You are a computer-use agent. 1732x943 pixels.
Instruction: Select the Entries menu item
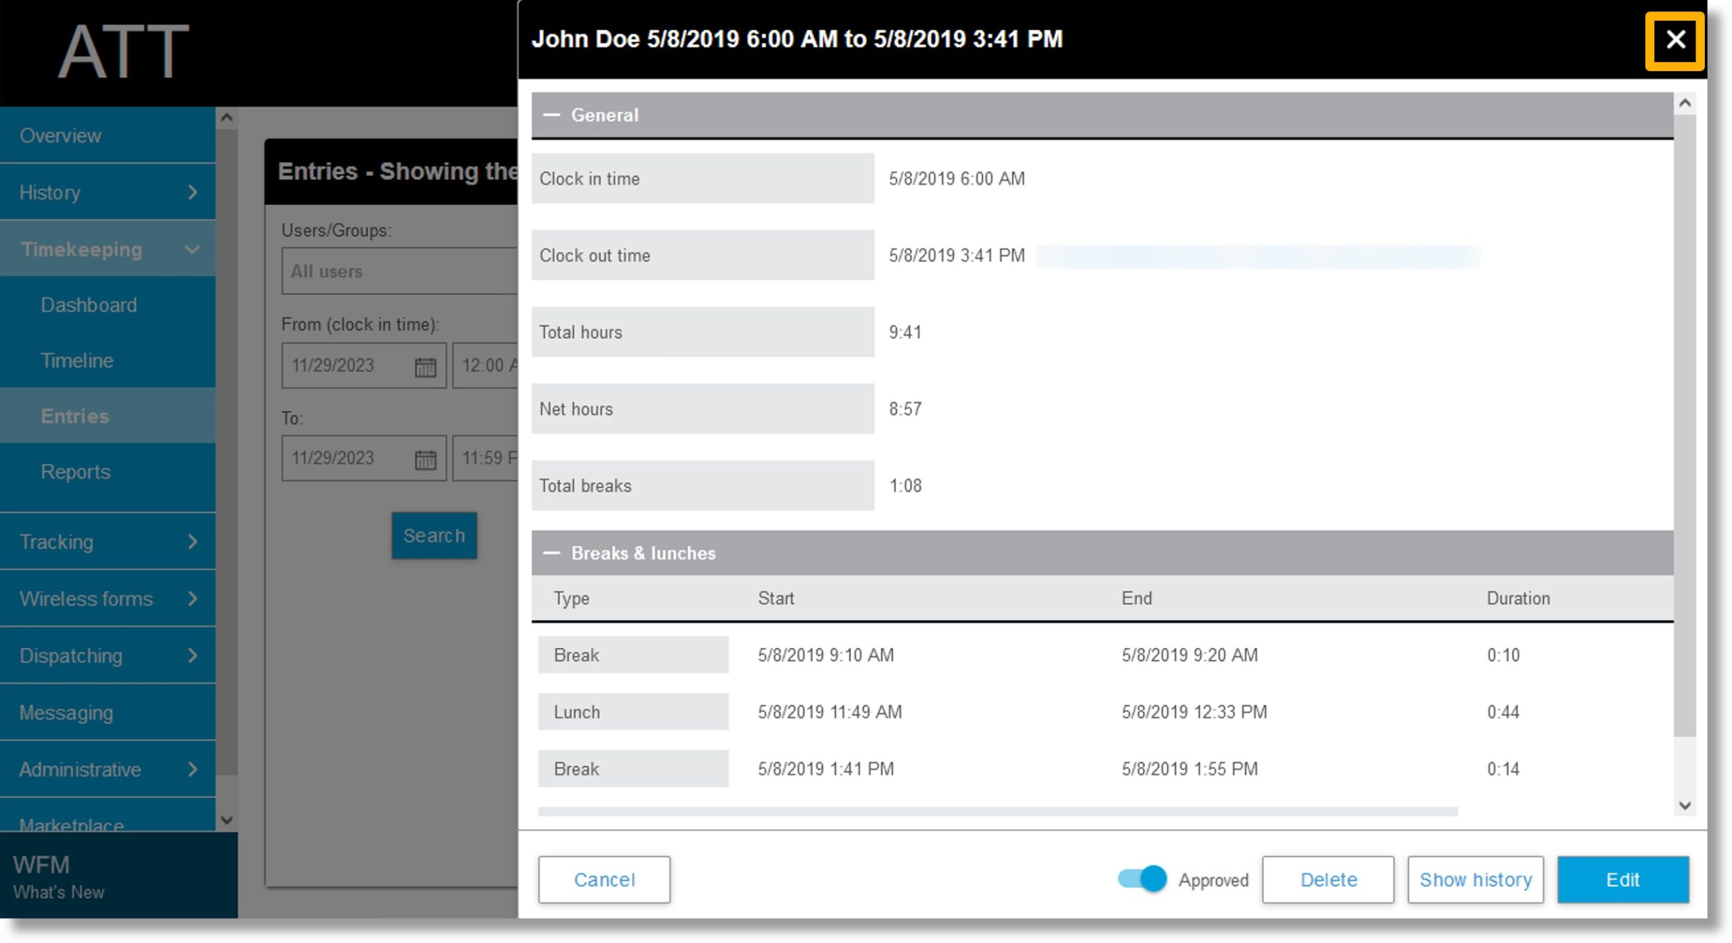[x=76, y=416]
